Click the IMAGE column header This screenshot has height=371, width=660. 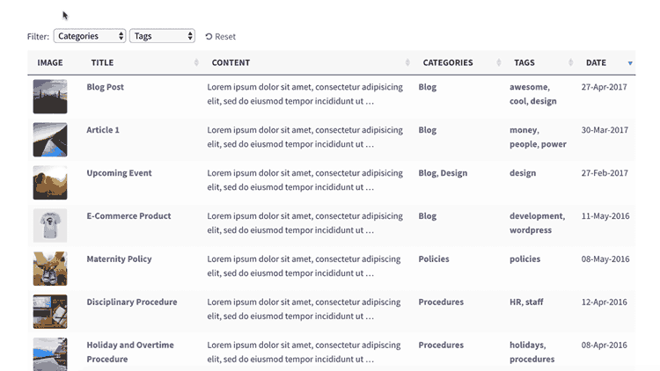point(50,62)
